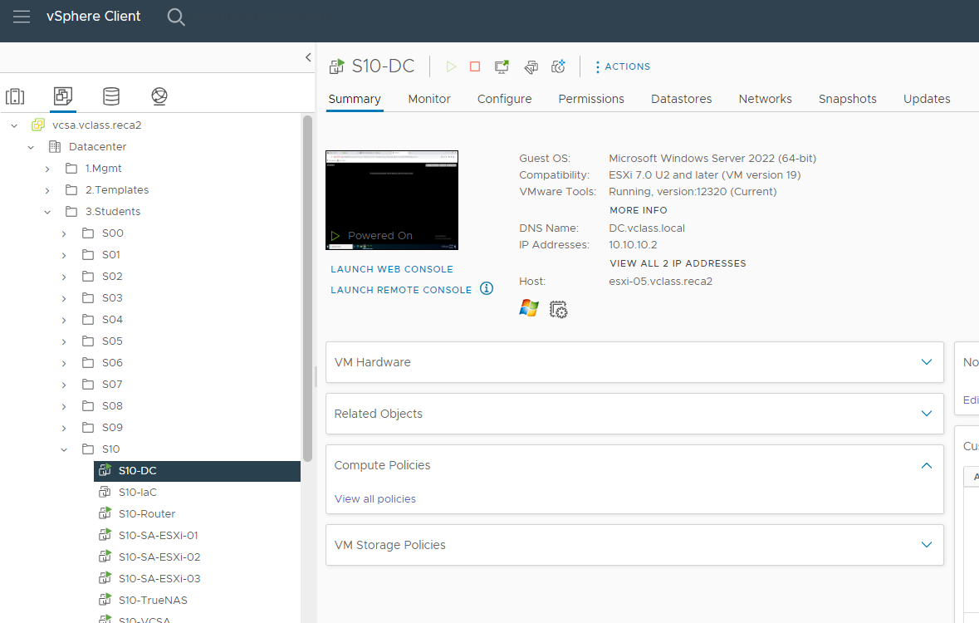Click remote console info icon
Image resolution: width=979 pixels, height=623 pixels.
tap(487, 288)
